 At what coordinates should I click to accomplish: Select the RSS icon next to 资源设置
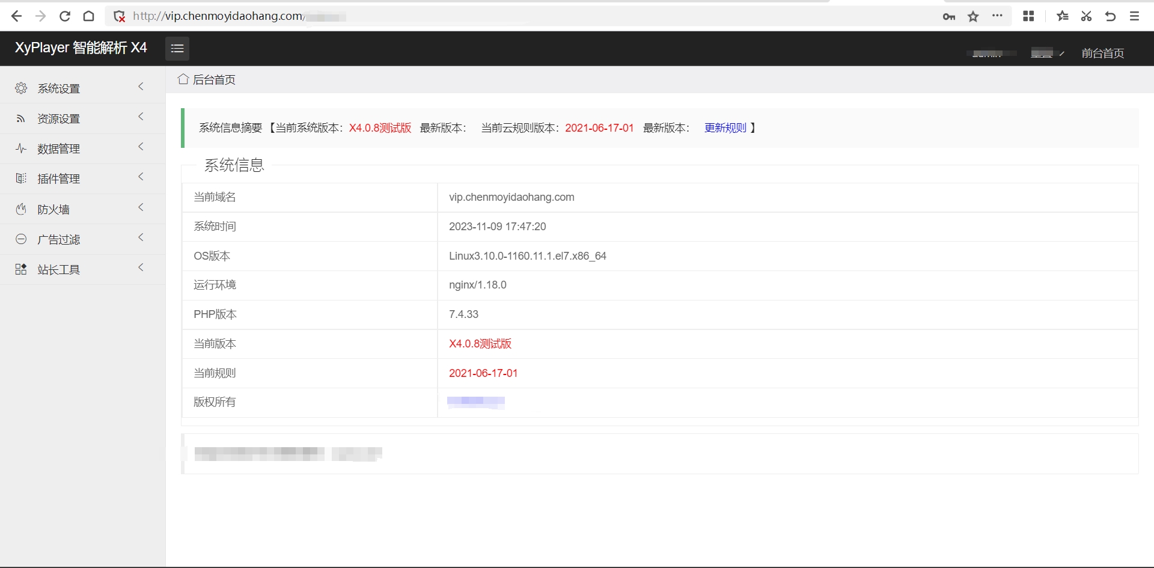click(x=21, y=118)
